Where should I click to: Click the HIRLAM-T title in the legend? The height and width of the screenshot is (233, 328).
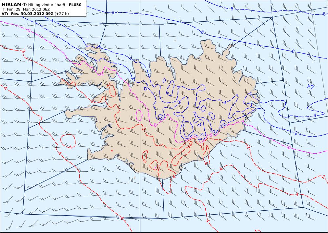coord(14,5)
